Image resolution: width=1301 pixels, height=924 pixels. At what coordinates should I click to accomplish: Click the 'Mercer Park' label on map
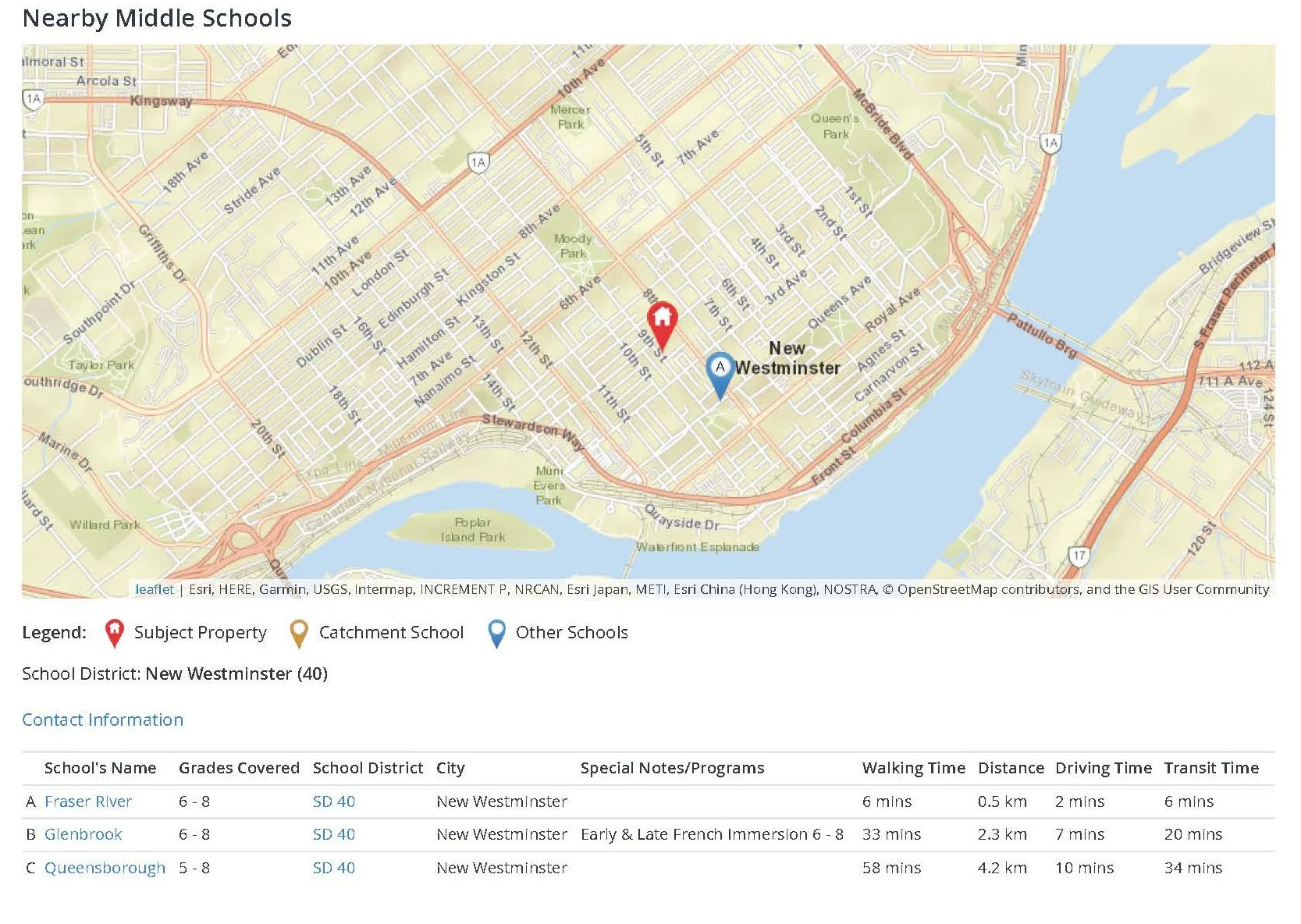571,117
